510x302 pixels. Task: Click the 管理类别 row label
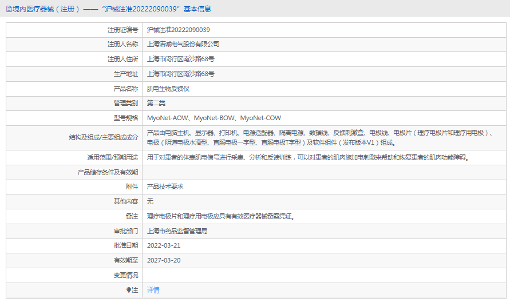(126, 103)
